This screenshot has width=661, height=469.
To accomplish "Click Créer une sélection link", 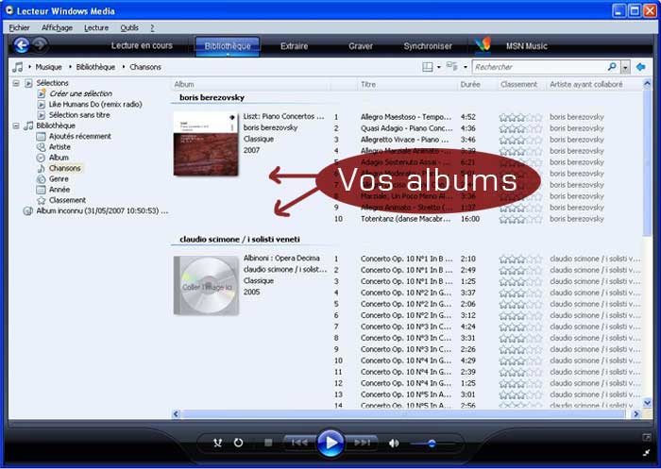I will tap(79, 93).
